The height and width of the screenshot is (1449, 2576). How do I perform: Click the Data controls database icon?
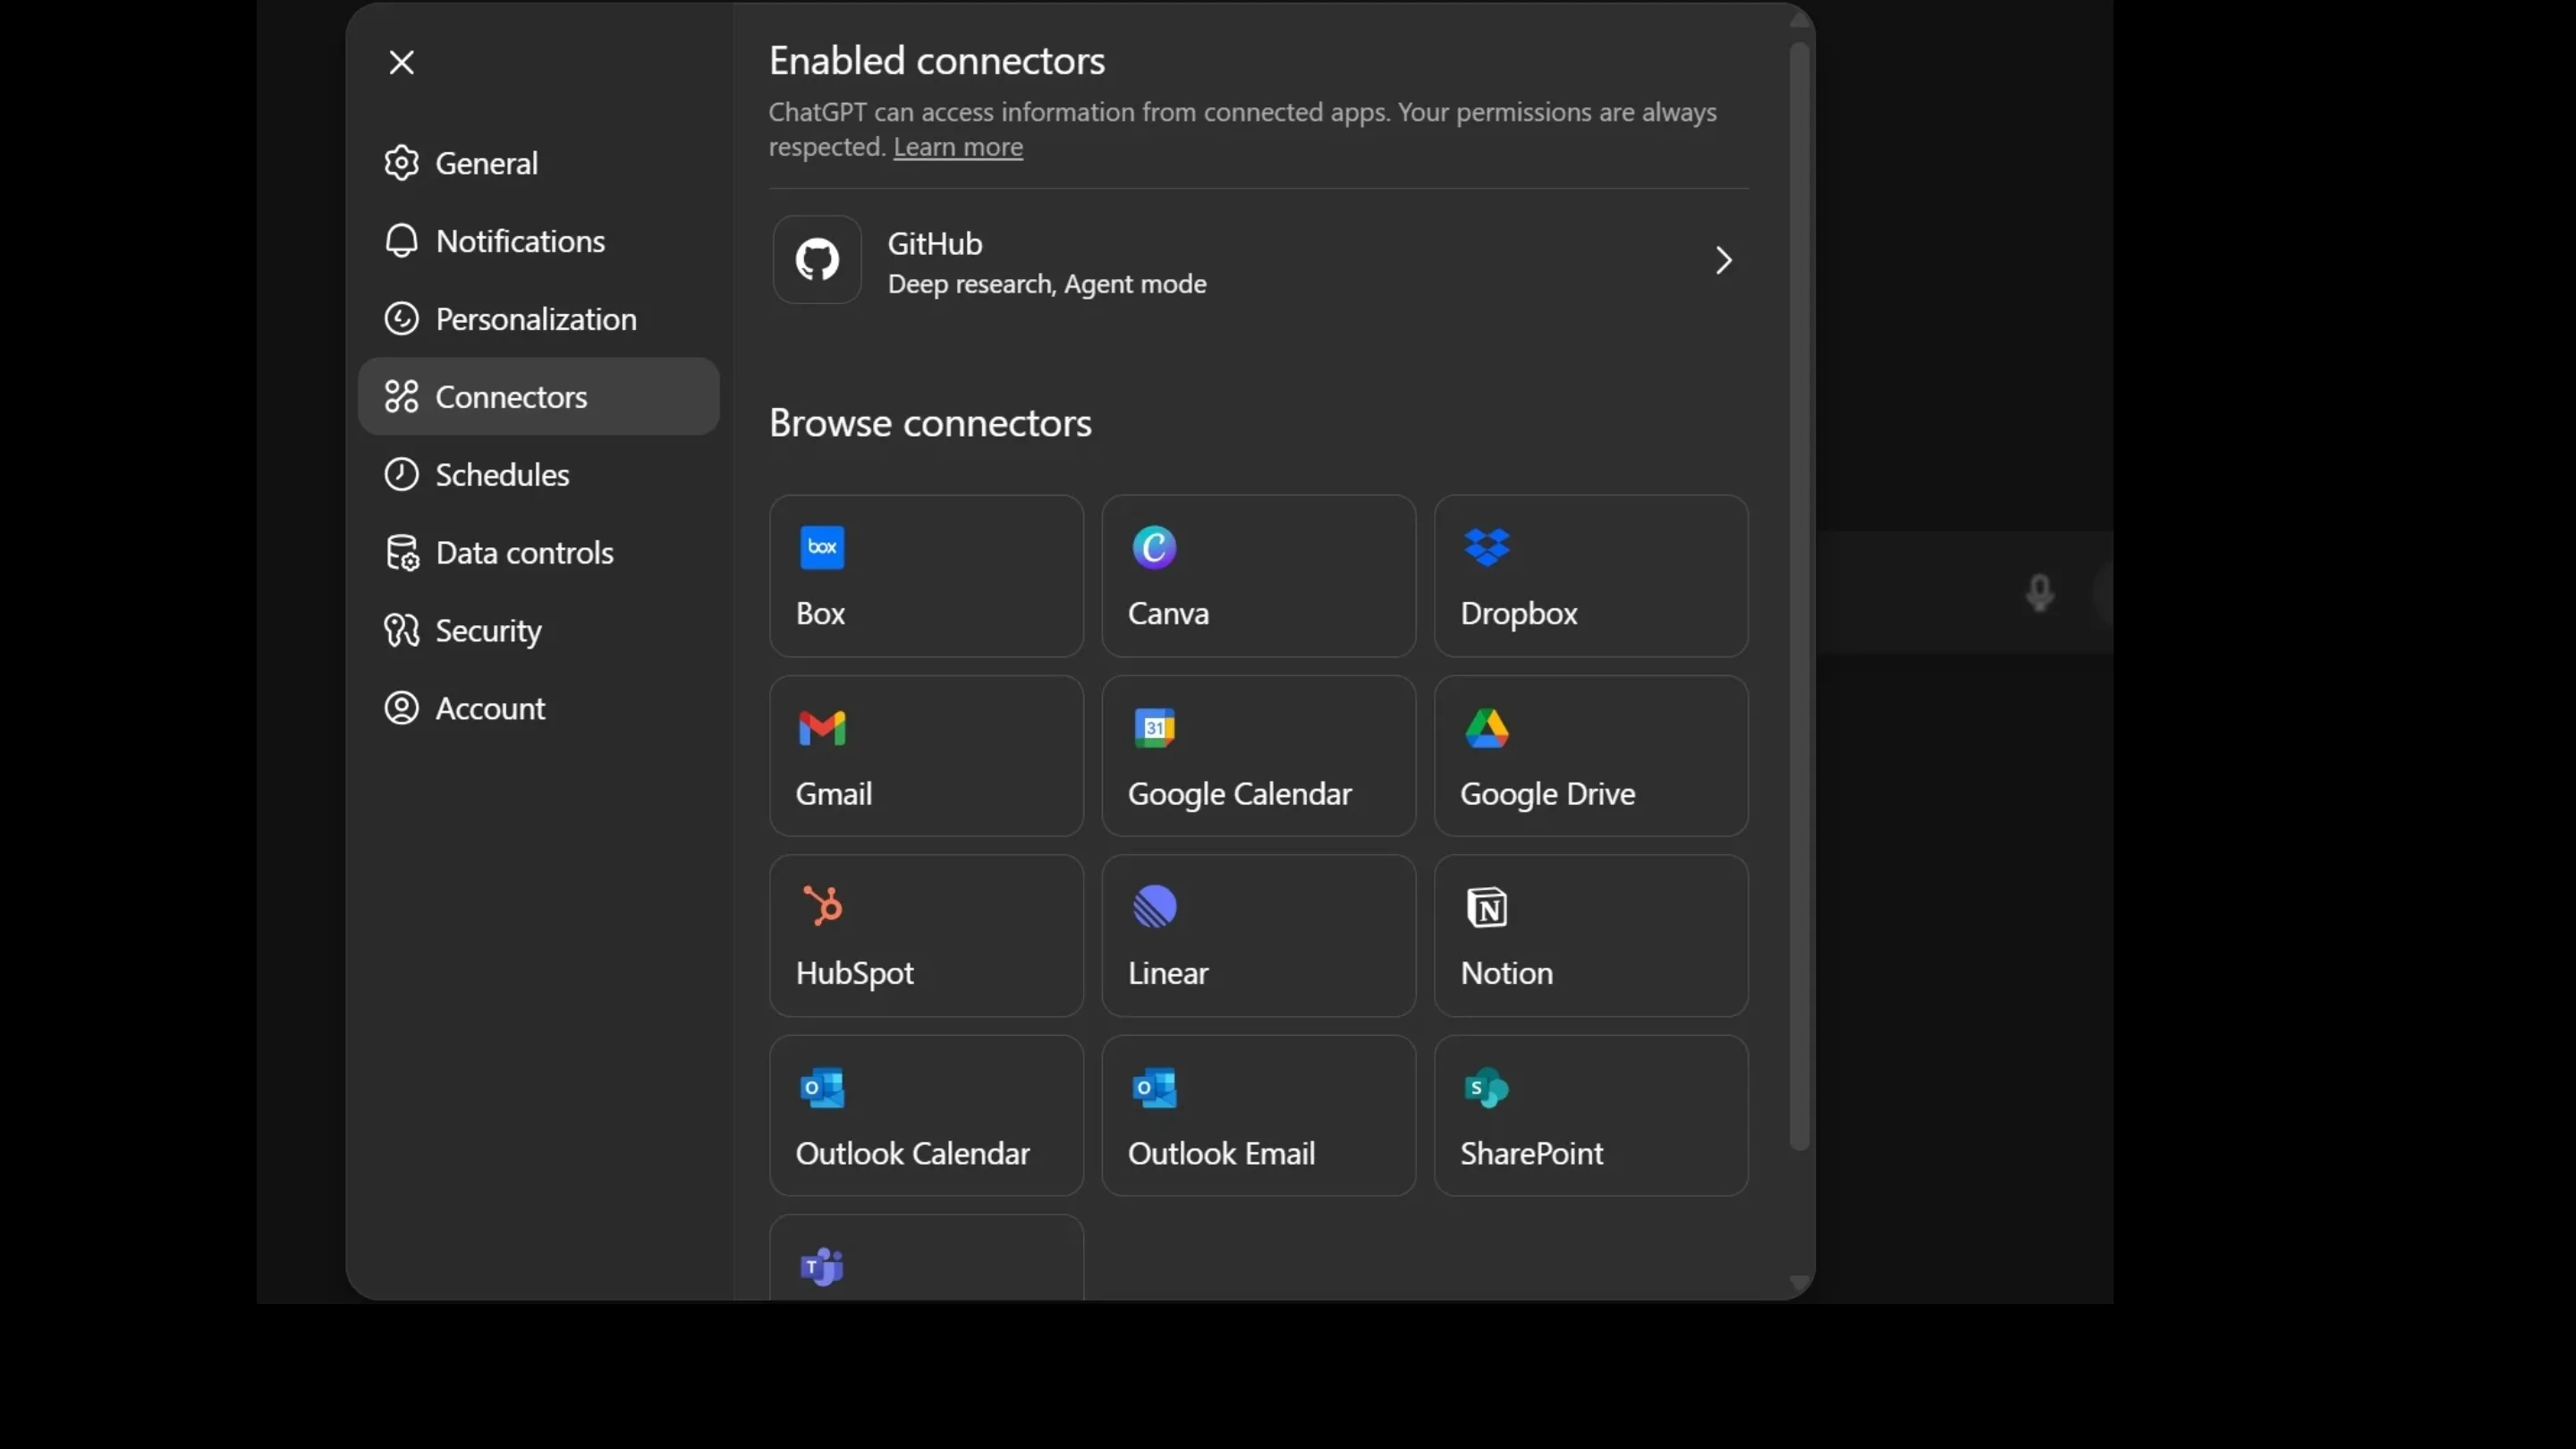[x=402, y=553]
